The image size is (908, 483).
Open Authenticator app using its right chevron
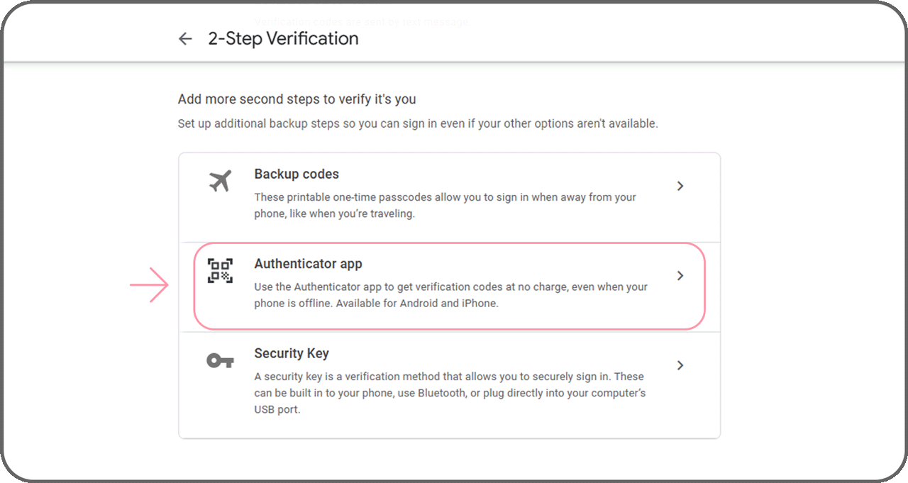pyautogui.click(x=680, y=276)
